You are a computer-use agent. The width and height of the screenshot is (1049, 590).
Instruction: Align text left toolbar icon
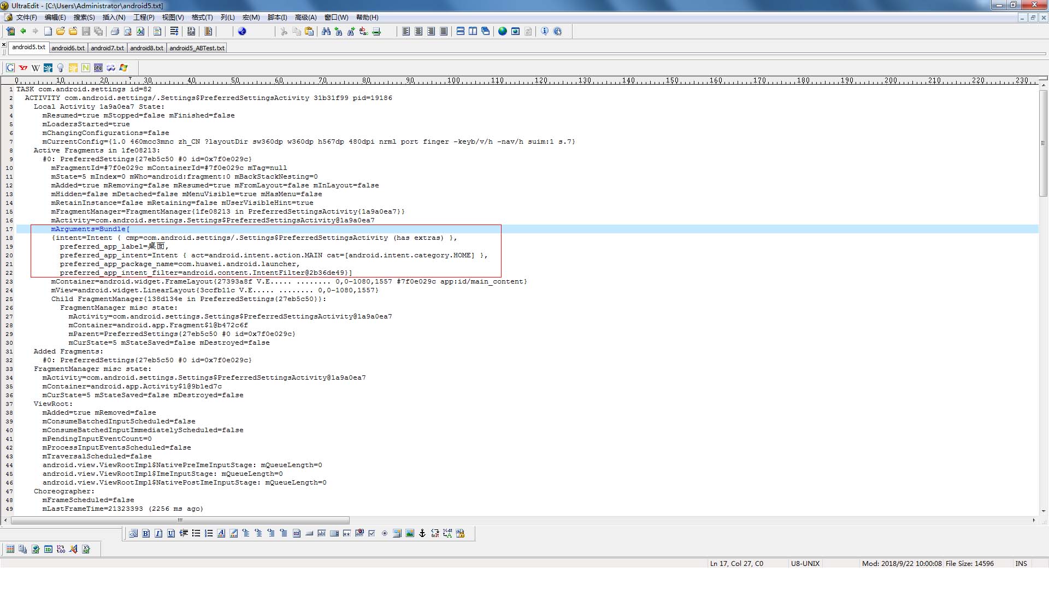[406, 31]
